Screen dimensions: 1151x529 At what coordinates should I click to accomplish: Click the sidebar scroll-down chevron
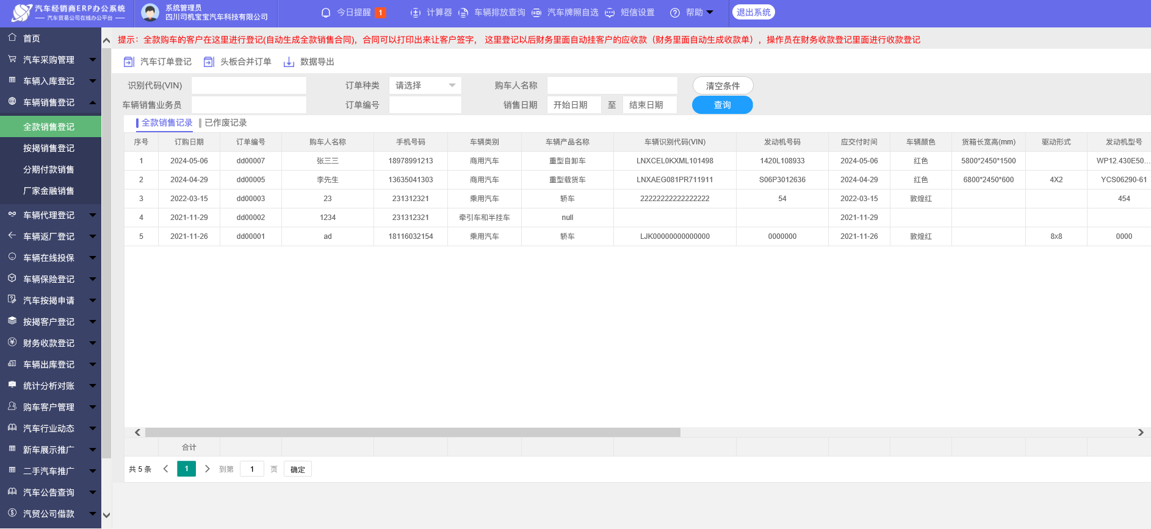point(106,515)
